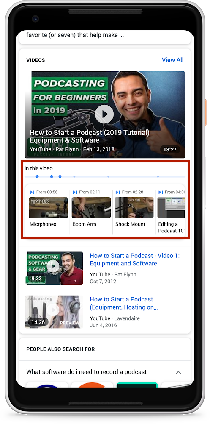This screenshot has width=210, height=424.
Task: Tap skip icon beside From 00:56
Action: (32, 192)
